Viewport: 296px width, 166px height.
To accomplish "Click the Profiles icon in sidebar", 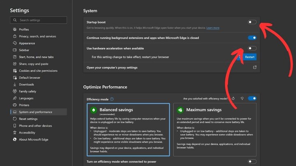I will point(15,30).
